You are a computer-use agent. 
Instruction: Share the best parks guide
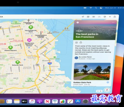[81, 42]
